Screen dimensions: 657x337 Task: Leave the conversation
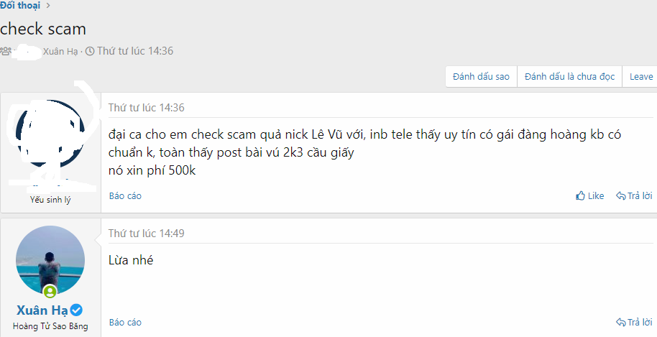[640, 77]
